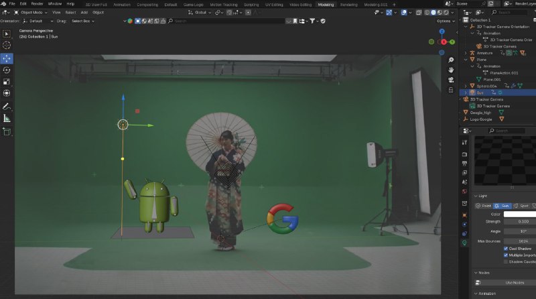Select the Add Cube tool
The image size is (536, 299).
(7, 131)
